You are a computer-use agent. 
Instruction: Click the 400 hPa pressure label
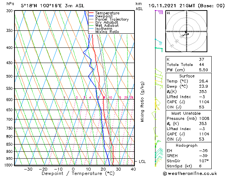pyautogui.click(x=10, y=48)
